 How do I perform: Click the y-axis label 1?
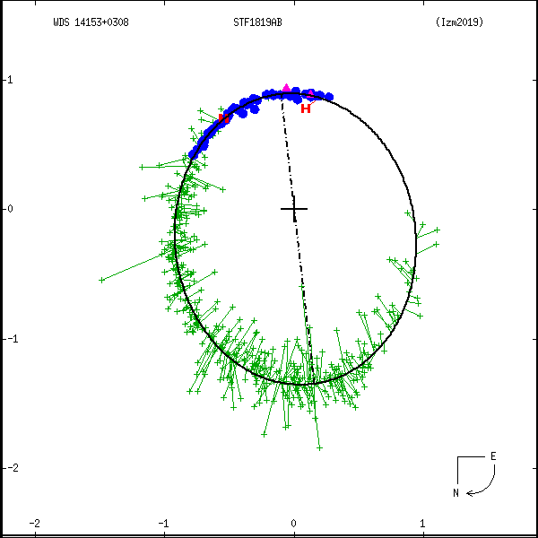click(10, 80)
